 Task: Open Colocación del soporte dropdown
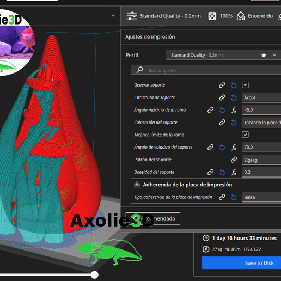click(x=261, y=123)
